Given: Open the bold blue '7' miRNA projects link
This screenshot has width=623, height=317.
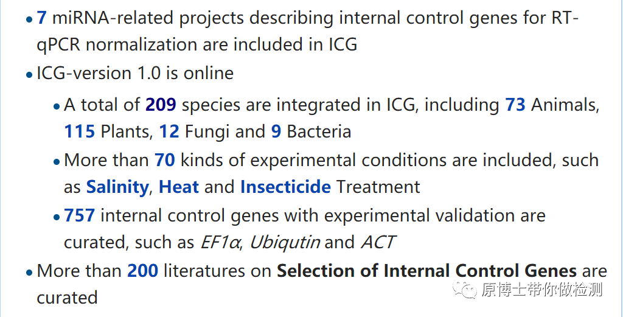Looking at the screenshot, I should 41,18.
